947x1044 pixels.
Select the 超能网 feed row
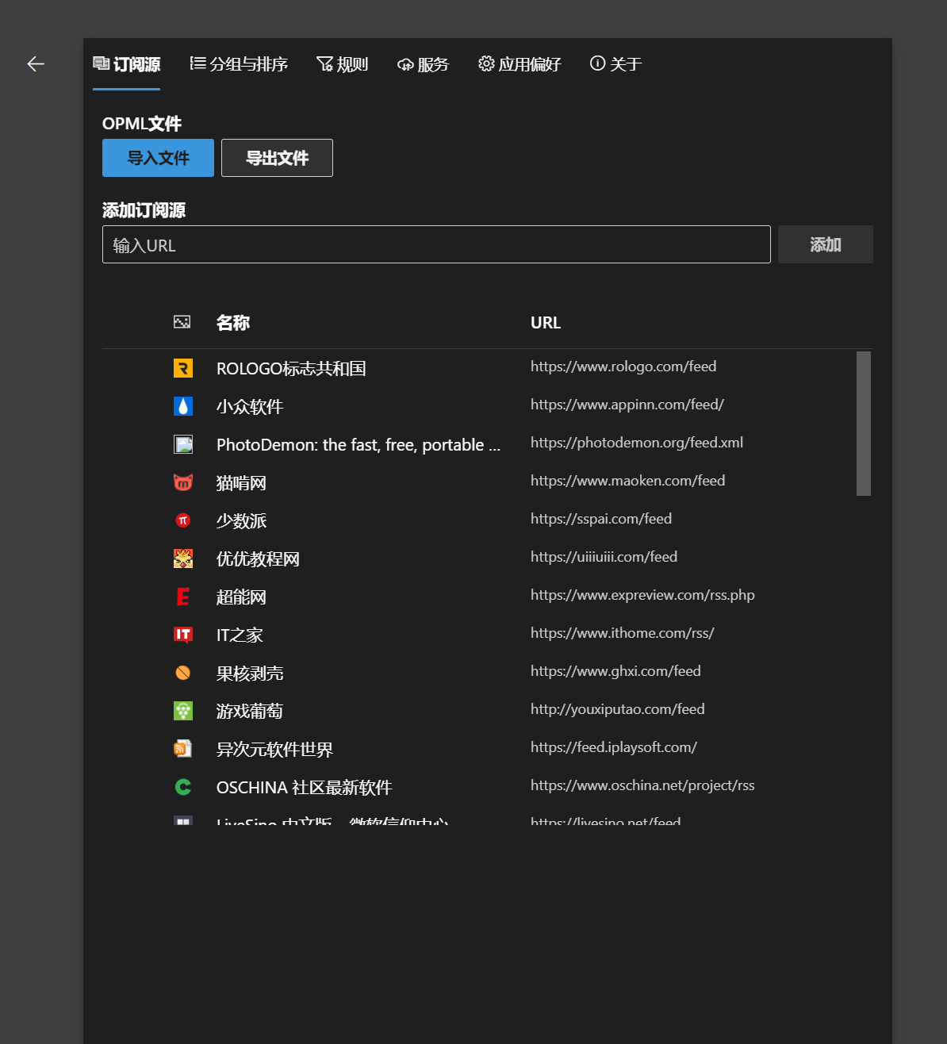click(476, 597)
